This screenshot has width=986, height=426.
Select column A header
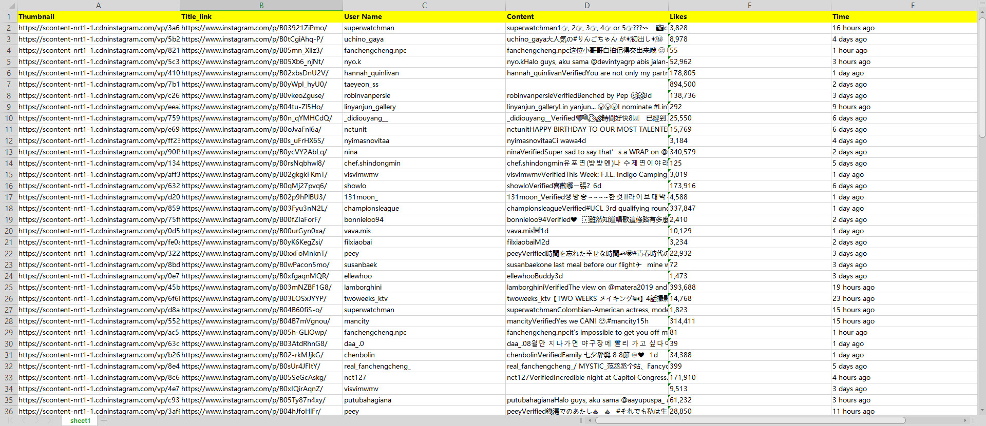click(99, 6)
